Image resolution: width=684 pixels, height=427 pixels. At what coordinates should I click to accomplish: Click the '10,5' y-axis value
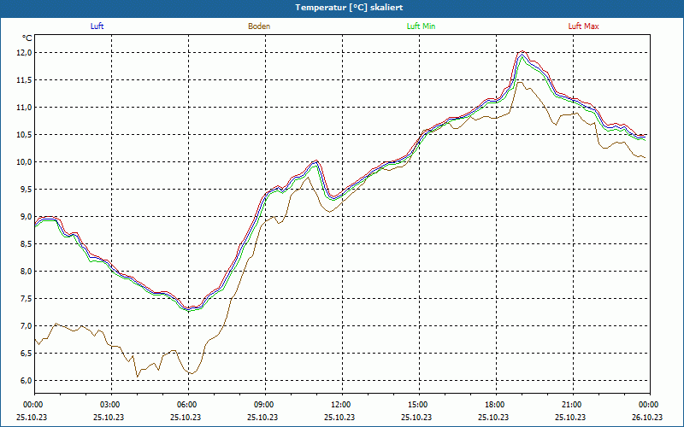25,135
